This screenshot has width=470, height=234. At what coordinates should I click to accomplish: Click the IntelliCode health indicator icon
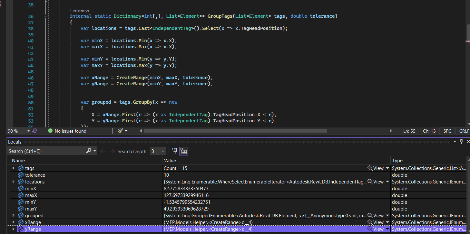[34, 131]
